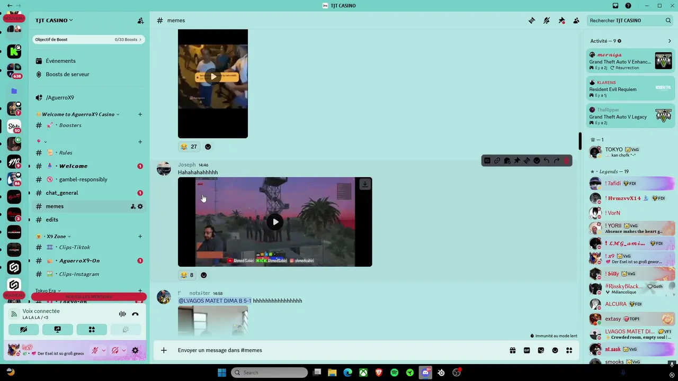This screenshot has width=678, height=381.
Task: Open the apps launcher in message bar
Action: 569,350
